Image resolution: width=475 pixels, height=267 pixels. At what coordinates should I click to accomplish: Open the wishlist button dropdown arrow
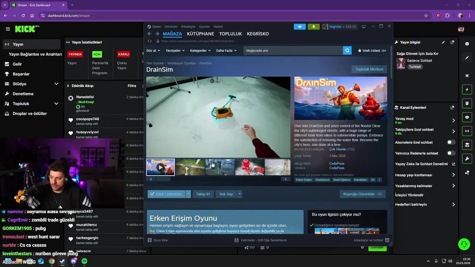pos(188,194)
